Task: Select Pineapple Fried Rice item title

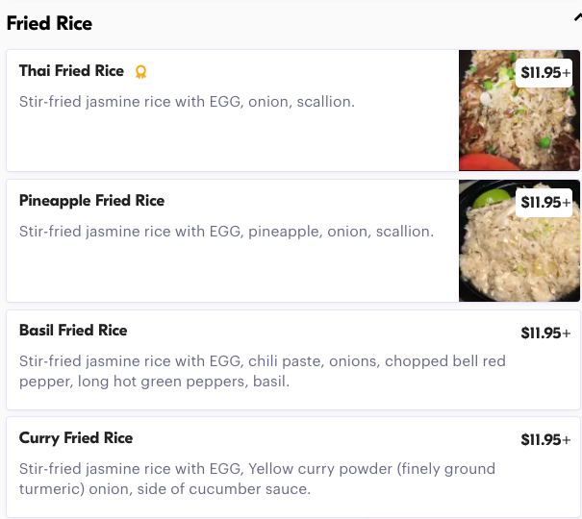Action: (x=91, y=201)
